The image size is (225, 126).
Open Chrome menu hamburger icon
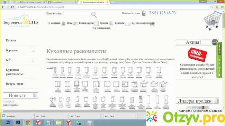(222, 7)
